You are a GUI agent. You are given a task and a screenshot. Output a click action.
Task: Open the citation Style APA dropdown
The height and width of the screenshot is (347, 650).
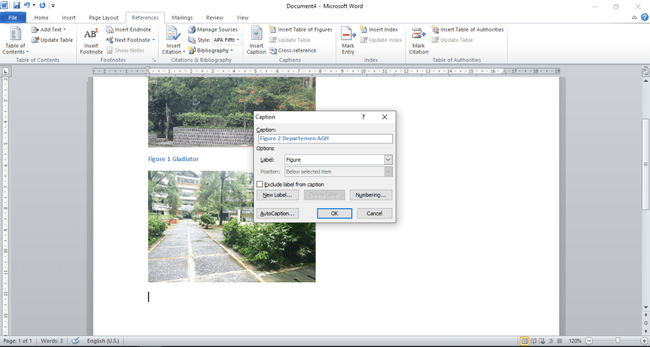pos(227,40)
